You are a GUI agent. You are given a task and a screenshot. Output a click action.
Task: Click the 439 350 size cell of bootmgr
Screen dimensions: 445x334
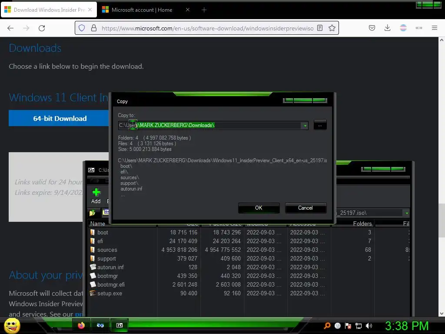coord(187,276)
